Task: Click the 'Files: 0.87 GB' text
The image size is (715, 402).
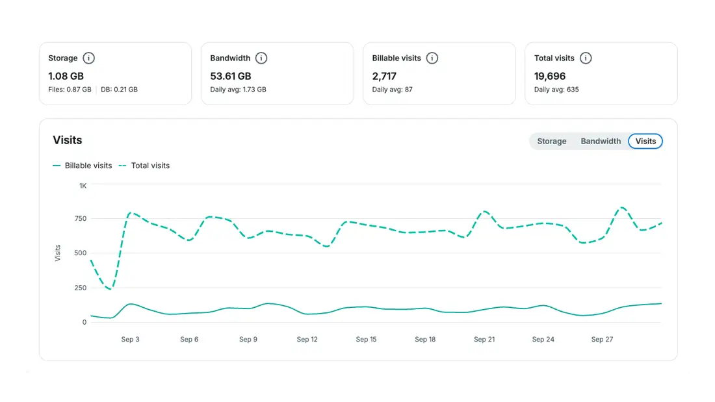Action: pyautogui.click(x=70, y=90)
